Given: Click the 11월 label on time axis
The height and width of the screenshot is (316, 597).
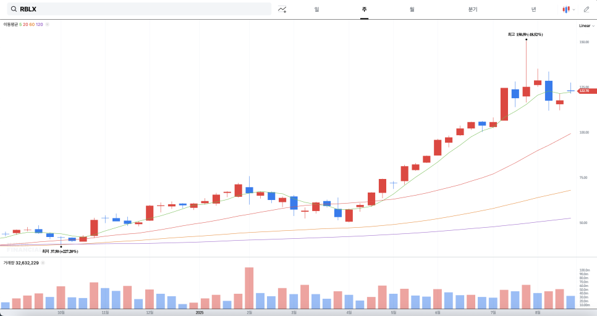Looking at the screenshot, I should [105, 312].
